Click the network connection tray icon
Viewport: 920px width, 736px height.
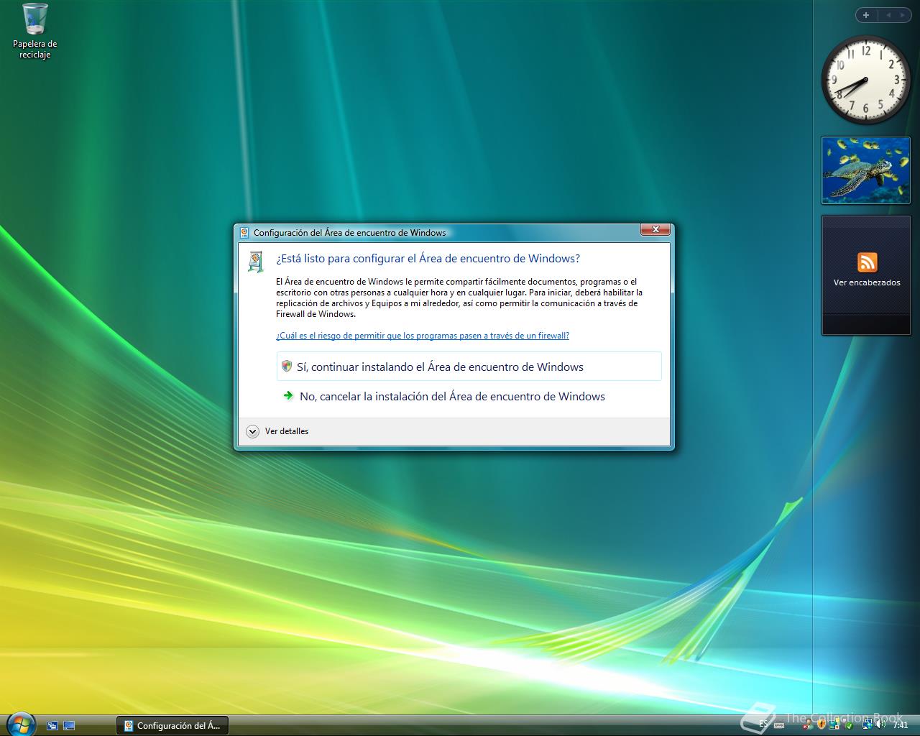coord(868,724)
